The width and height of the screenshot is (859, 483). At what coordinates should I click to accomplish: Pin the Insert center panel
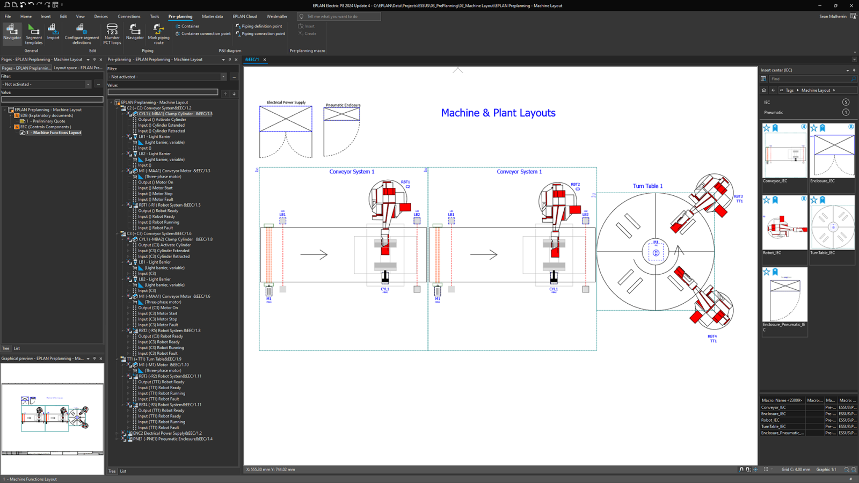[854, 70]
